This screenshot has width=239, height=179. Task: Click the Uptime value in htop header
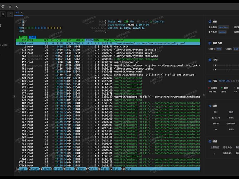click(x=132, y=28)
